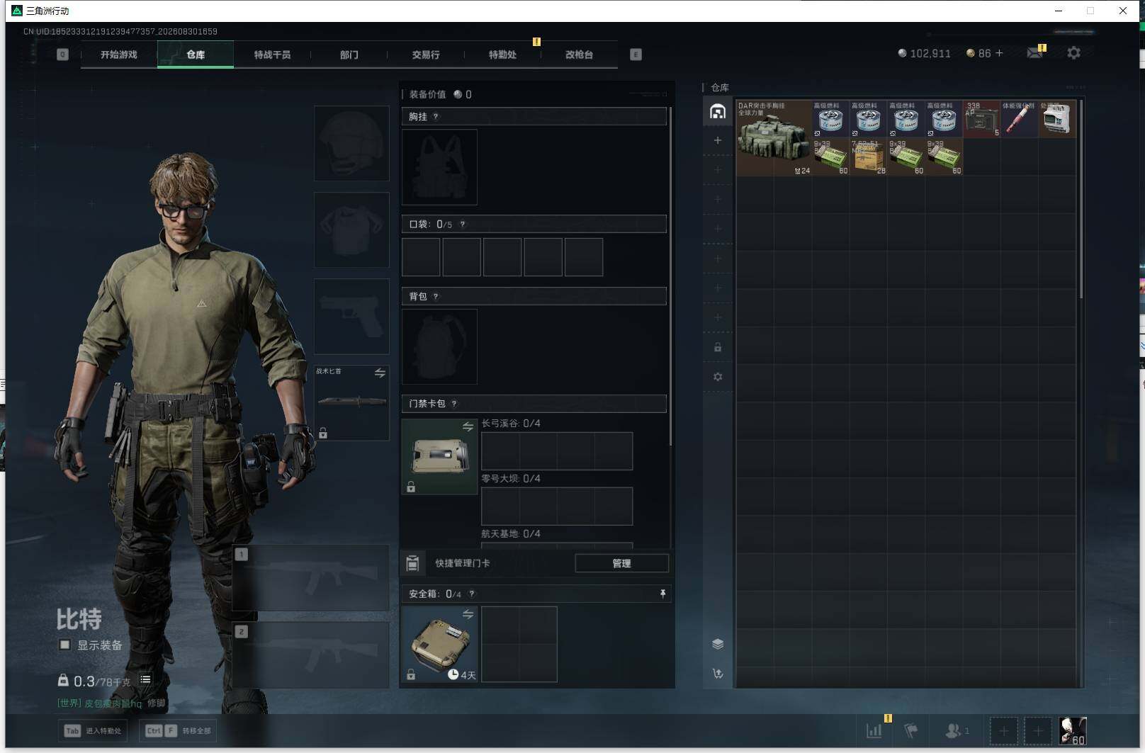Image resolution: width=1145 pixels, height=753 pixels.
Task: Click the empty helmet equipment slot
Action: tap(351, 143)
